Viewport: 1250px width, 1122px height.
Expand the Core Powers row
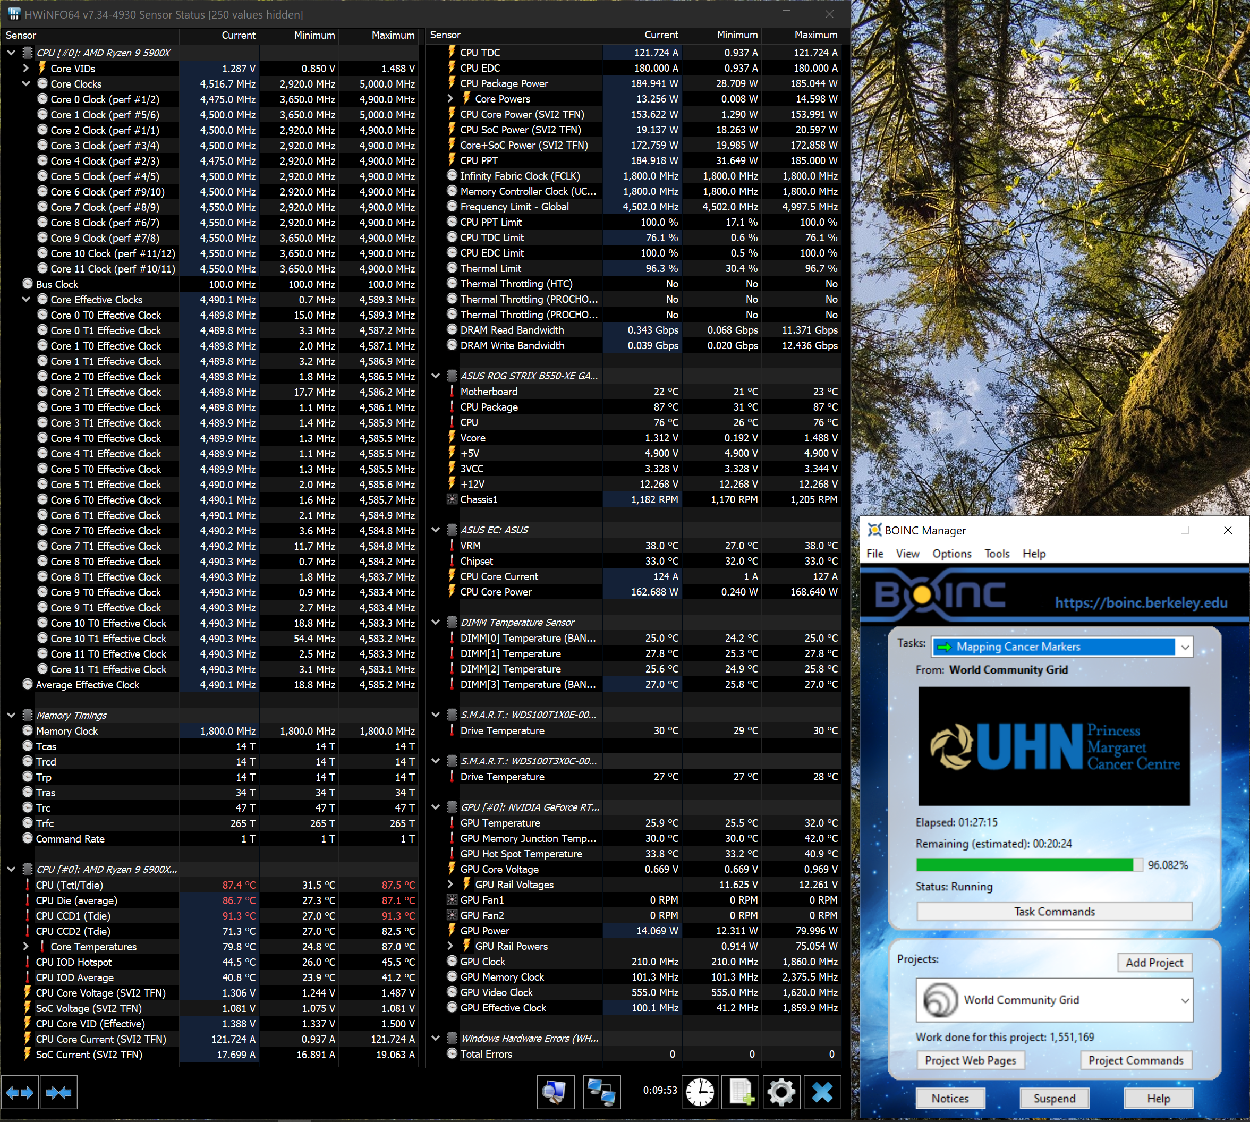[450, 99]
